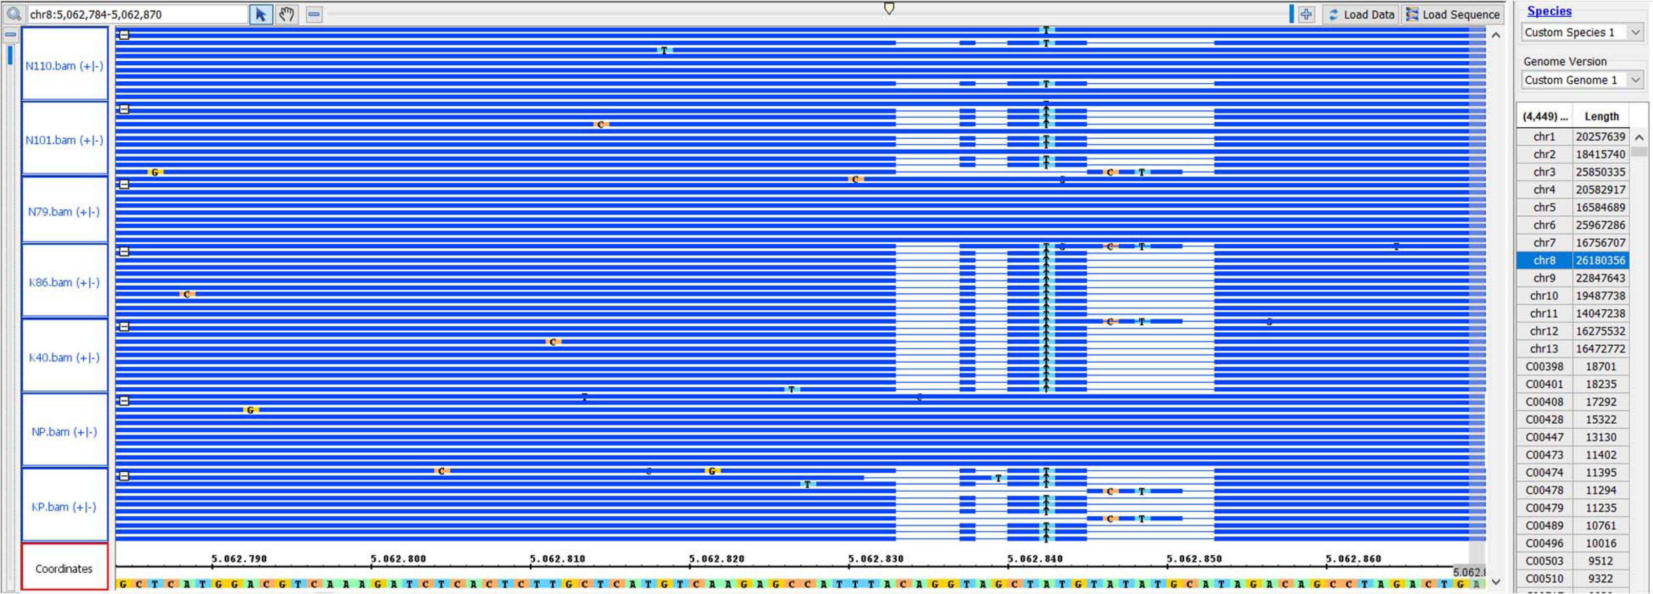
Task: Select the N79.bam (+|-) track label
Action: point(64,210)
